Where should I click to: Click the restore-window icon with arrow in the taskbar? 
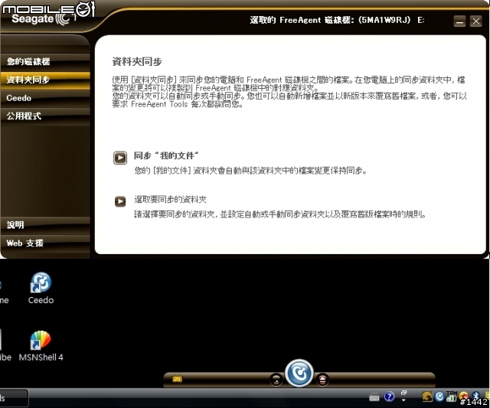point(403,396)
